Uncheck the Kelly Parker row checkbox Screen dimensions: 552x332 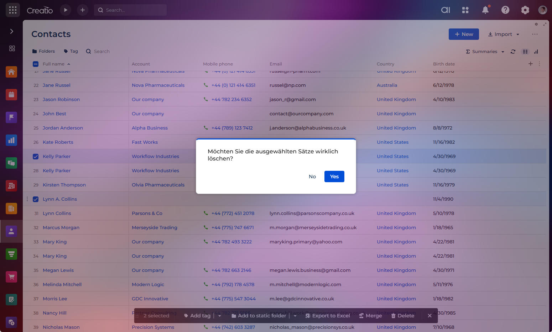pyautogui.click(x=36, y=157)
